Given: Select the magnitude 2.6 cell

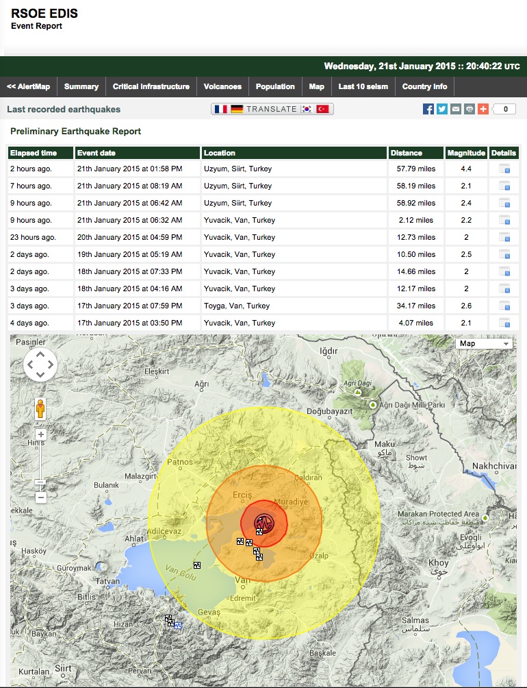Looking at the screenshot, I should [x=466, y=306].
